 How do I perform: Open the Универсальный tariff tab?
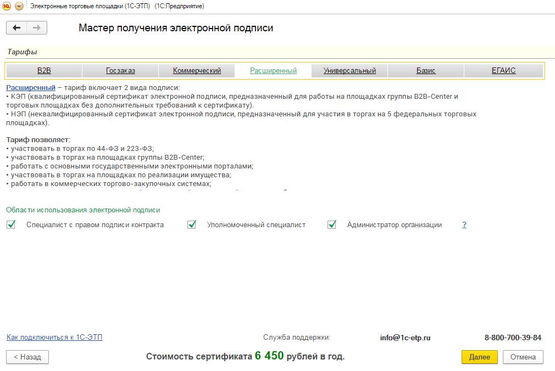(349, 70)
